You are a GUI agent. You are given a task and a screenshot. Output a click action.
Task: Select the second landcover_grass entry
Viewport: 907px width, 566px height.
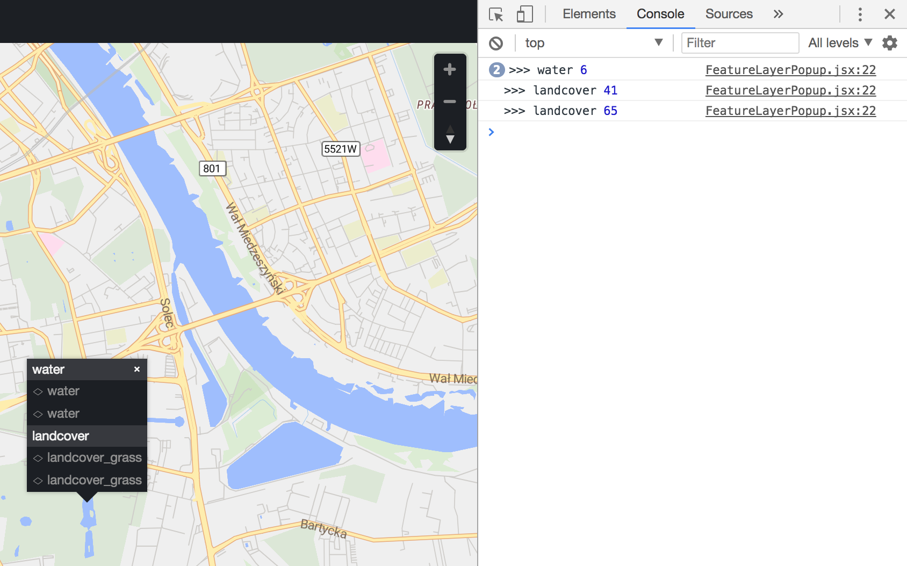point(94,480)
